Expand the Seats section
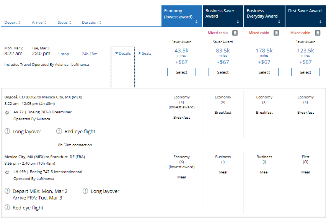 (x=145, y=54)
